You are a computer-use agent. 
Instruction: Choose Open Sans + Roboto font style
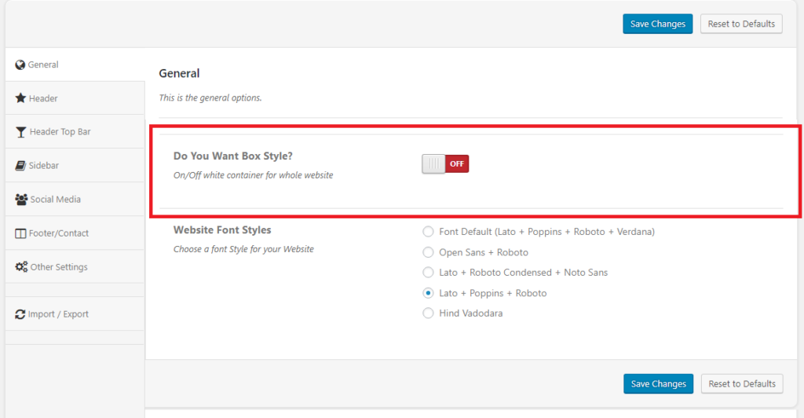(428, 252)
